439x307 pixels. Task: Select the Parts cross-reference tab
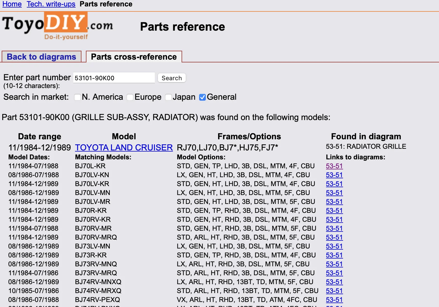coord(134,57)
